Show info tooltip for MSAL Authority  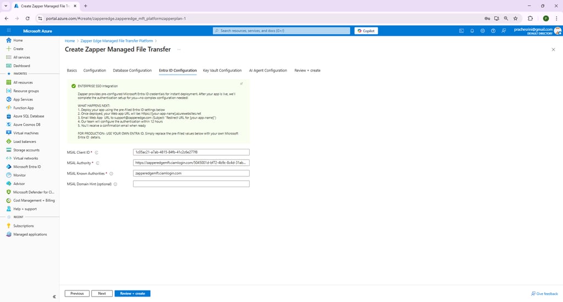(x=98, y=163)
